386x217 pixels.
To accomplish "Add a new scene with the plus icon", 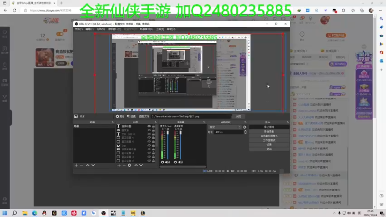I will (76, 165).
